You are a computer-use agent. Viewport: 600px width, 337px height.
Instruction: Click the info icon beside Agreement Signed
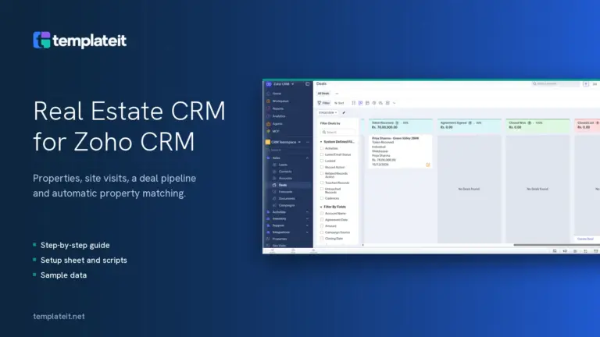point(470,123)
